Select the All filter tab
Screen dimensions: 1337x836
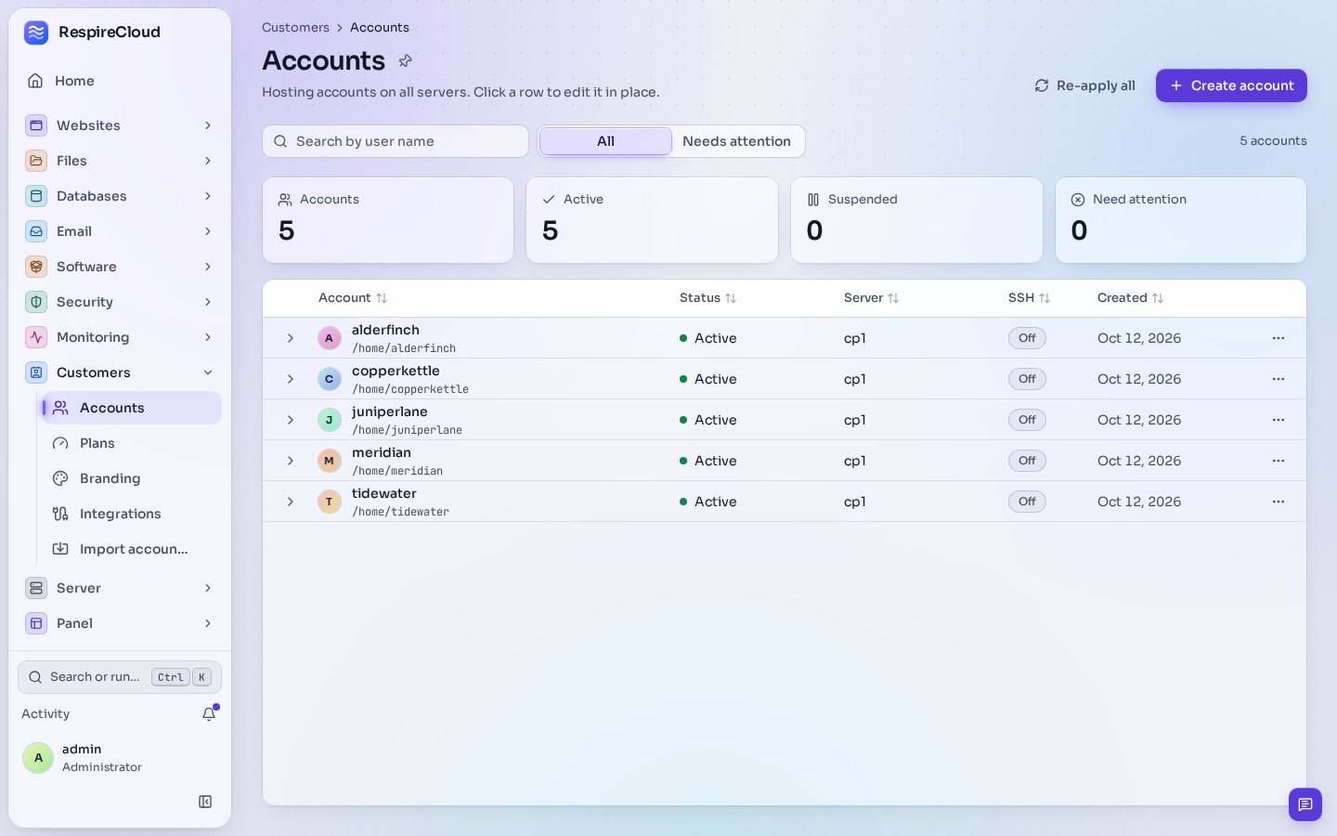605,141
